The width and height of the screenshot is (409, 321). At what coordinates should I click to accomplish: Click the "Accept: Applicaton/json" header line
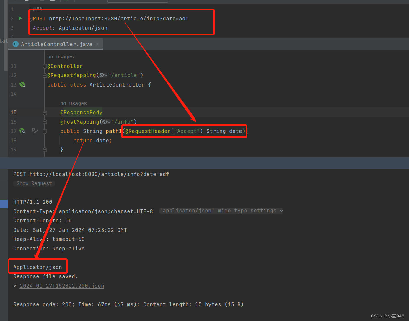70,28
